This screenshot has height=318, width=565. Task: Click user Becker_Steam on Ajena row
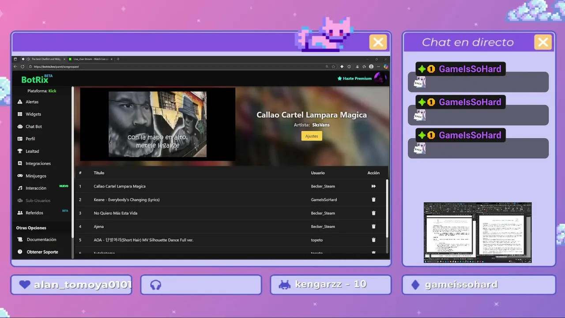pyautogui.click(x=323, y=227)
